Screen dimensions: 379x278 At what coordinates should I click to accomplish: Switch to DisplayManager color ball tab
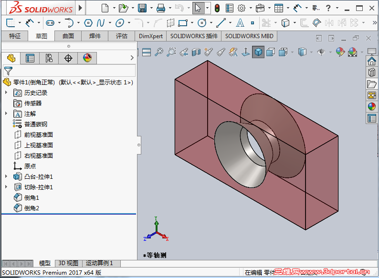click(87, 58)
